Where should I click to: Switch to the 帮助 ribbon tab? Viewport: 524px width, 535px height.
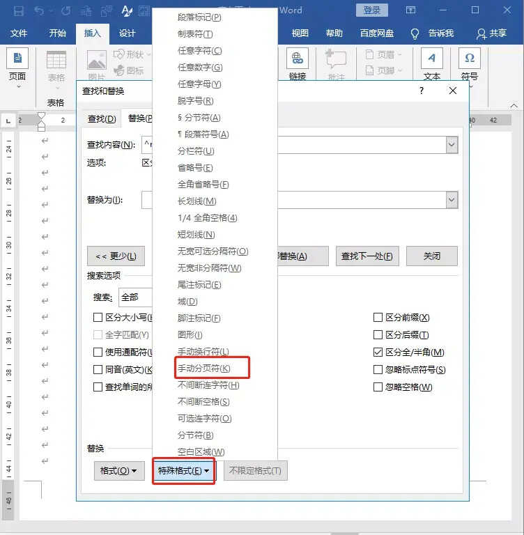pyautogui.click(x=334, y=33)
